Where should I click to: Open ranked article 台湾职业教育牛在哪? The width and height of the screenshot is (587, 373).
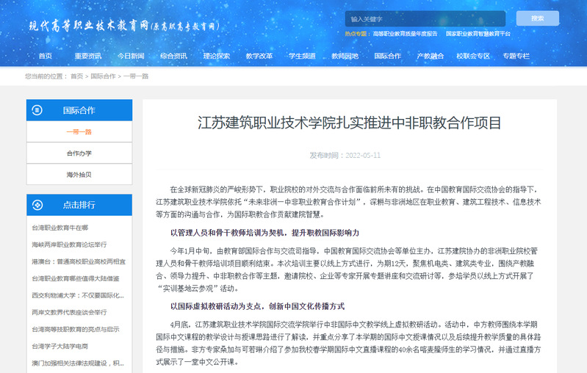click(x=60, y=228)
